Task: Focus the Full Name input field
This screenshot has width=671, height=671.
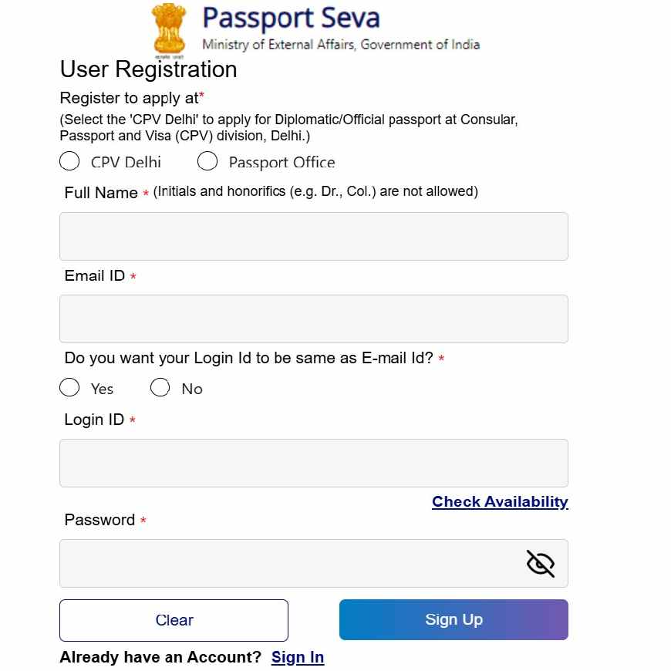Action: [x=314, y=236]
